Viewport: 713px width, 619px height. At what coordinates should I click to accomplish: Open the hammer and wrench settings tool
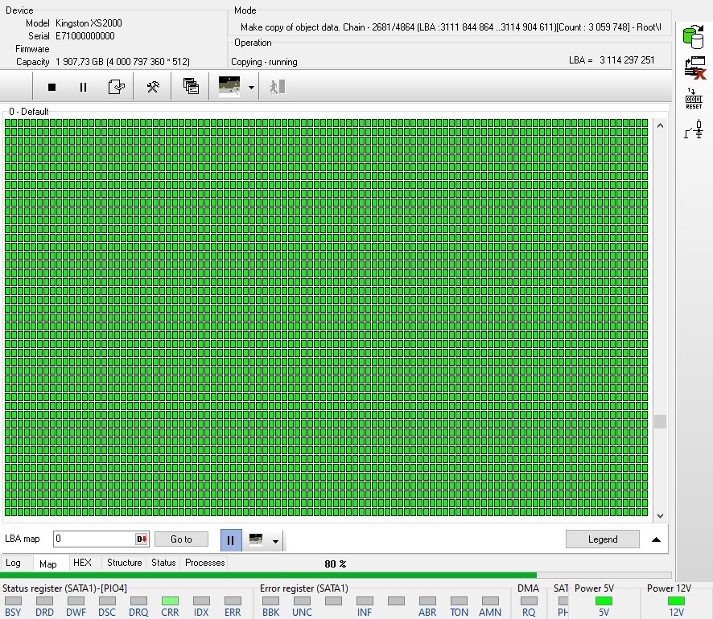tap(152, 87)
